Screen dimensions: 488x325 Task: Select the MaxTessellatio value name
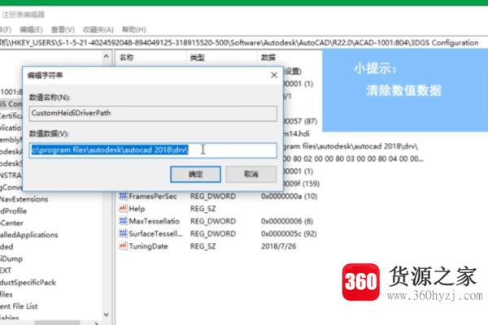click(154, 221)
